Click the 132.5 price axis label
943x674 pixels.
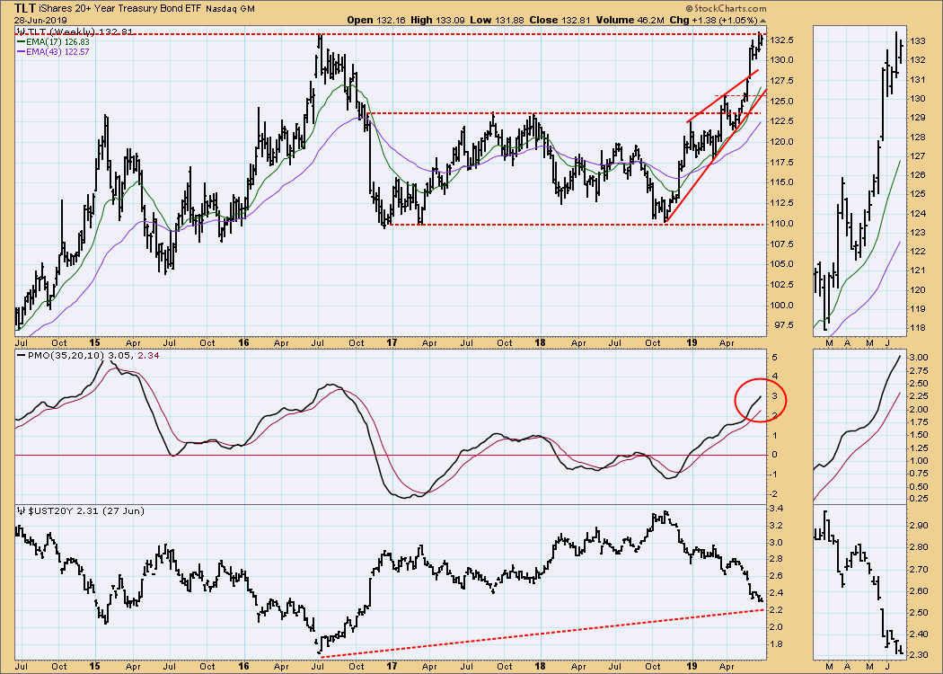click(x=782, y=40)
